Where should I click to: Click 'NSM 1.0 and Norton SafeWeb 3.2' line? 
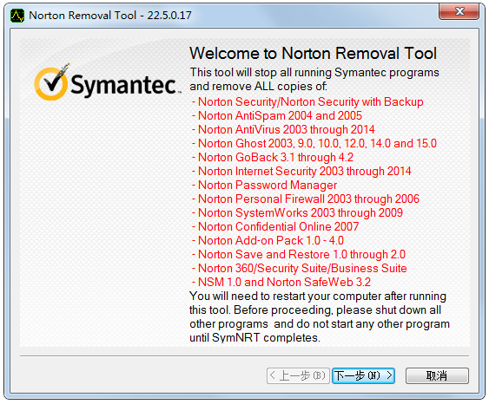click(281, 282)
